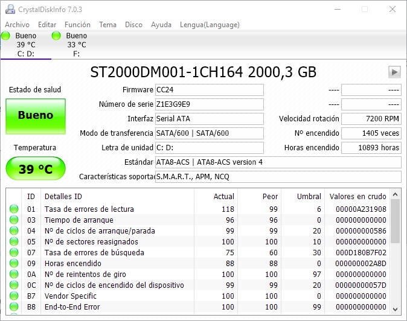The height and width of the screenshot is (321, 407).
Task: Click green status orb for Tiempo de arranque
Action: [x=14, y=220]
